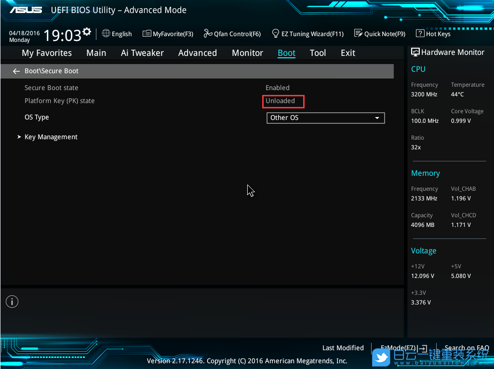The width and height of the screenshot is (494, 369).
Task: Go to the Exit tab
Action: [347, 53]
